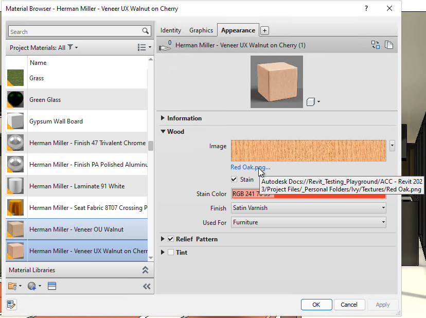Expand the Information section
This screenshot has height=318, width=426.
point(163,118)
